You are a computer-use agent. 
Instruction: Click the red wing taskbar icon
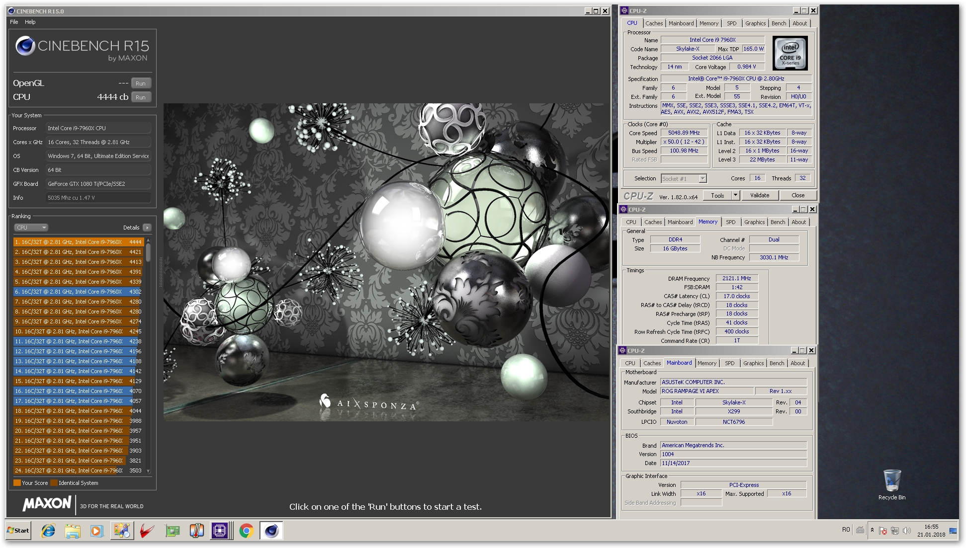click(147, 531)
